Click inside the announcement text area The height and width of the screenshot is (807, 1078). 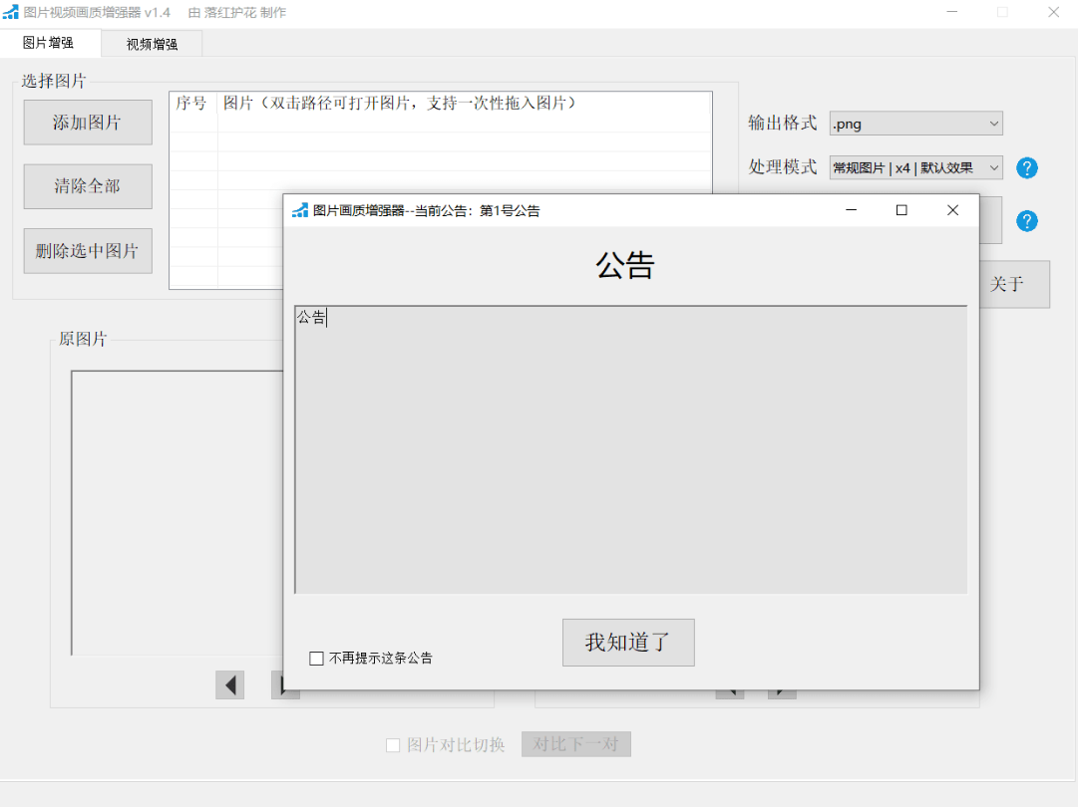coord(628,448)
